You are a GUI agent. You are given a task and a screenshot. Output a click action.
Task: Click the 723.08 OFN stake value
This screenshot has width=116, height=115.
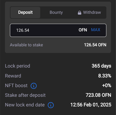(98, 95)
